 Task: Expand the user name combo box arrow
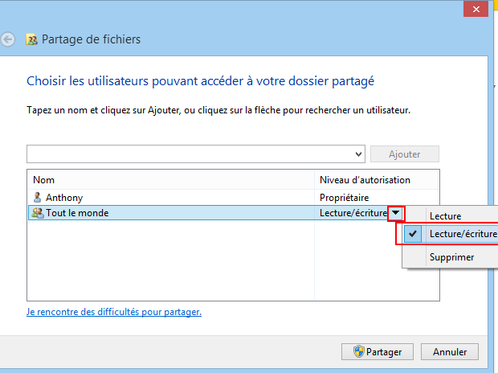(x=358, y=154)
